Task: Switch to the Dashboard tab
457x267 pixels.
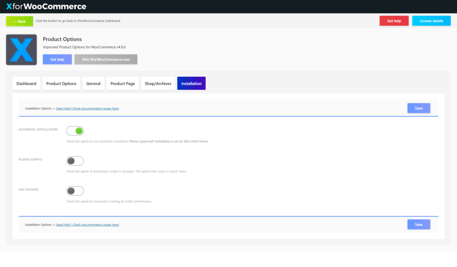Action: point(26,83)
